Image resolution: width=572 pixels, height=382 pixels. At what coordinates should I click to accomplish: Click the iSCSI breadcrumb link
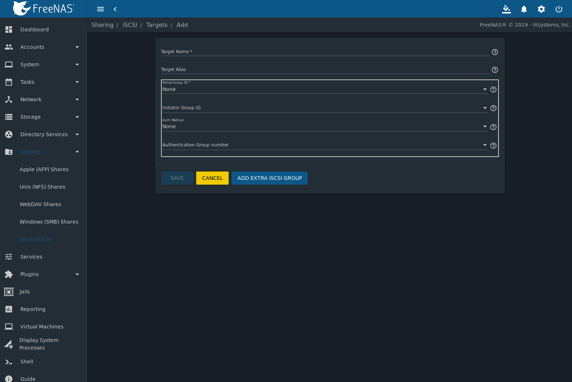(130, 25)
